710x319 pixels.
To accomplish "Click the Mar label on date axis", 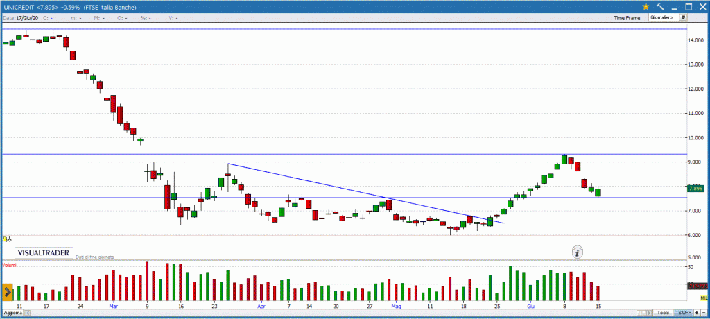I will (113, 306).
